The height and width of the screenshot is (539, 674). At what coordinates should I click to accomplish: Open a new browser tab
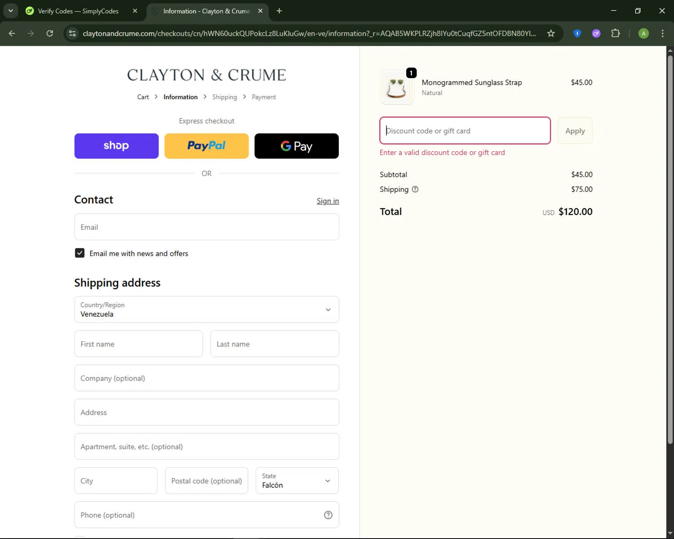pyautogui.click(x=279, y=11)
